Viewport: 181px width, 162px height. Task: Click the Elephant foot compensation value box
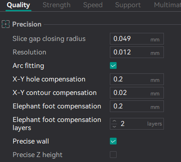click(137, 106)
